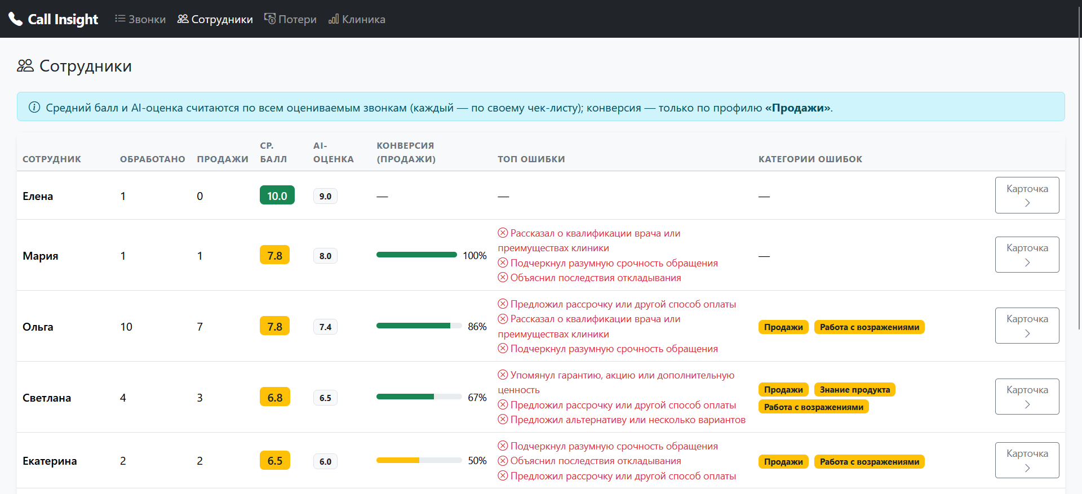Screen dimensions: 1082x494
Task: Click Светлана's 6.8 score badge
Action: 274,397
